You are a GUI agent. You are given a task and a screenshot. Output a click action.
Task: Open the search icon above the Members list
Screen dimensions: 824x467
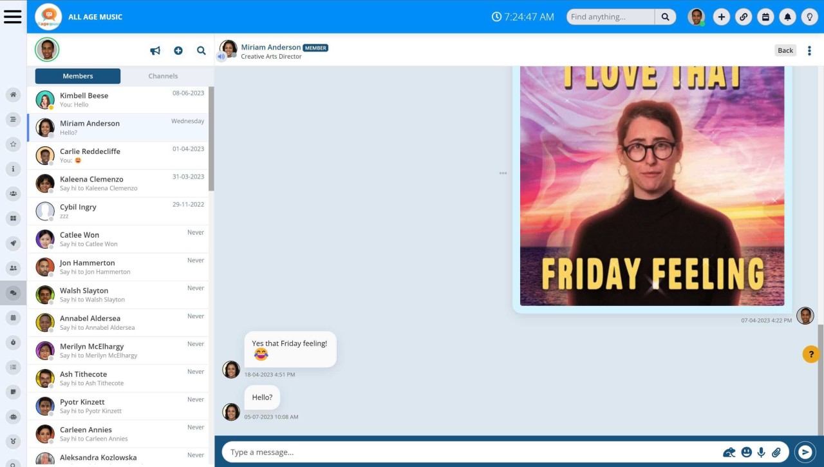coord(201,50)
